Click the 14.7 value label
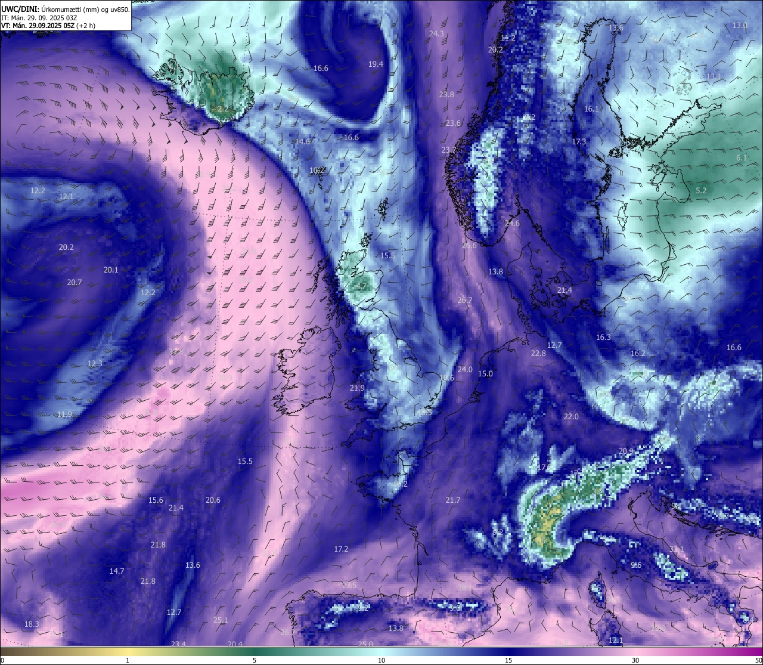 point(117,571)
